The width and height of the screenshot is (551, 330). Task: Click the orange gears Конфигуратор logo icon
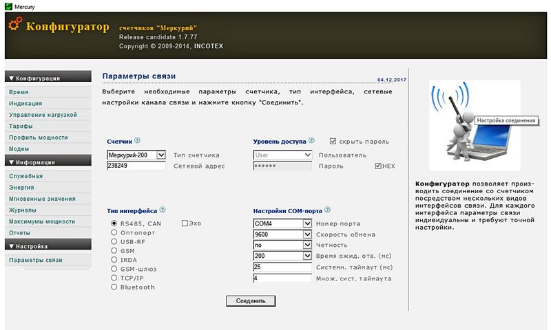15,24
